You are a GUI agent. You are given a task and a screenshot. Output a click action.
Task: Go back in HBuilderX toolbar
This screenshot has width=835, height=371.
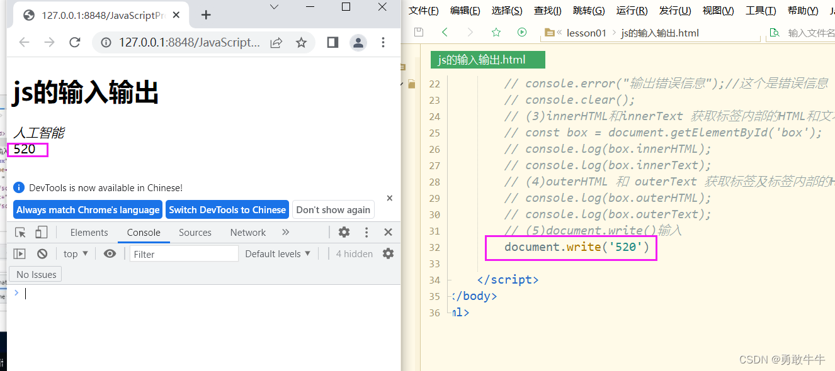click(x=445, y=32)
